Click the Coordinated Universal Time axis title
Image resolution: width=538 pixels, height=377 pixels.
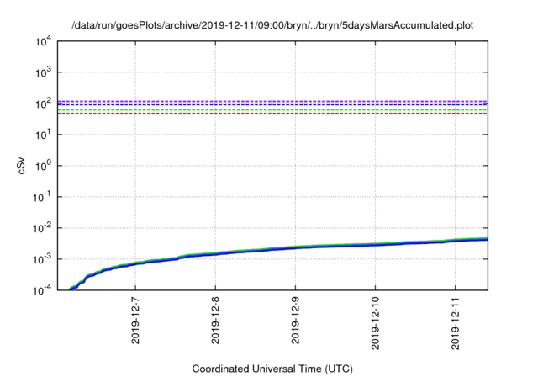click(272, 369)
